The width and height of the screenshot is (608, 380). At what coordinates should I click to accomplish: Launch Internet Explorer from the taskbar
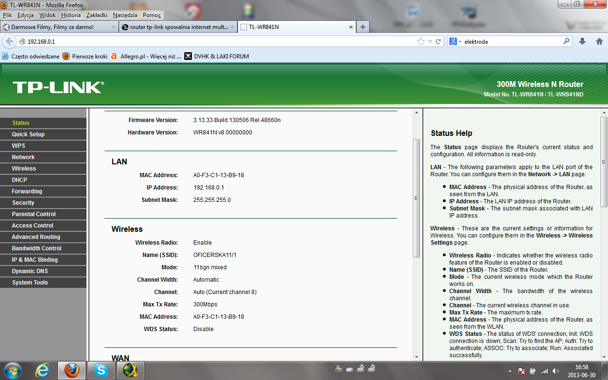(x=43, y=370)
